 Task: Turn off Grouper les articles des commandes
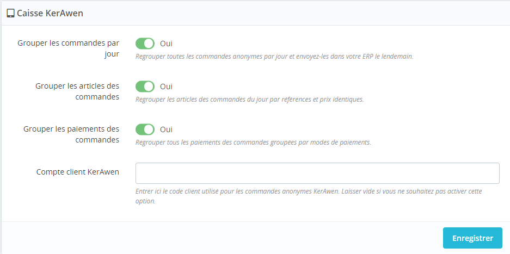click(145, 86)
